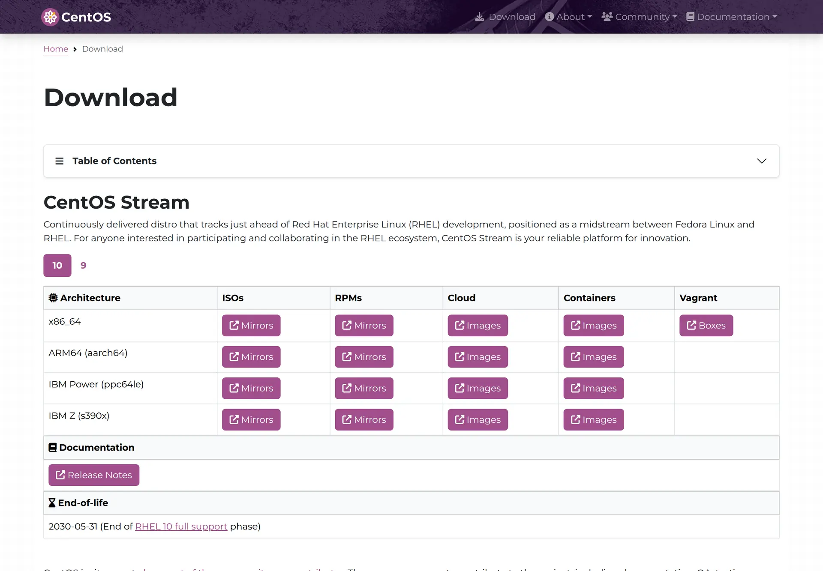Click the Community people icon

click(607, 17)
